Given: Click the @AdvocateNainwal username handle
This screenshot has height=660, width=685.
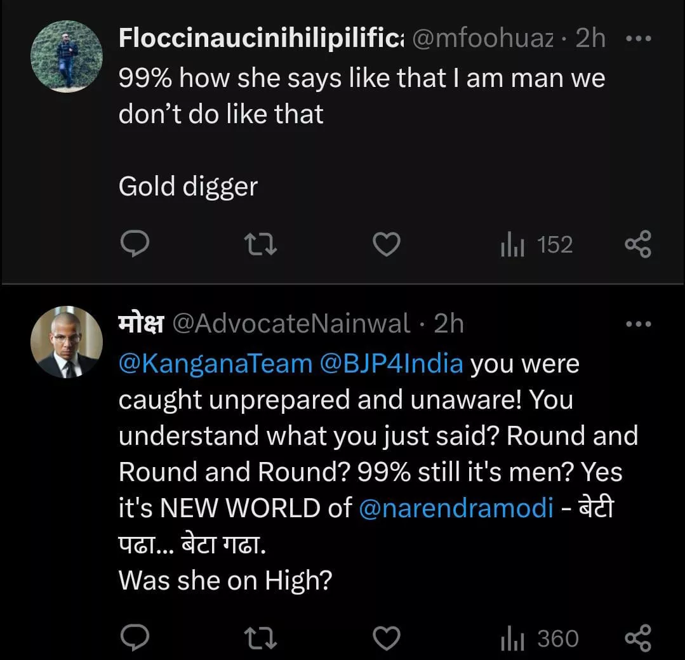Looking at the screenshot, I should [x=291, y=324].
